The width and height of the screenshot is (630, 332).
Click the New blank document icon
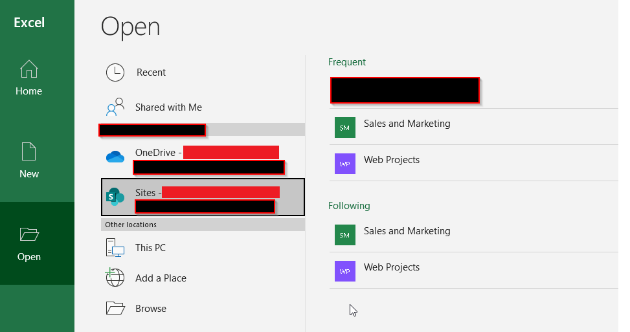coord(29,151)
